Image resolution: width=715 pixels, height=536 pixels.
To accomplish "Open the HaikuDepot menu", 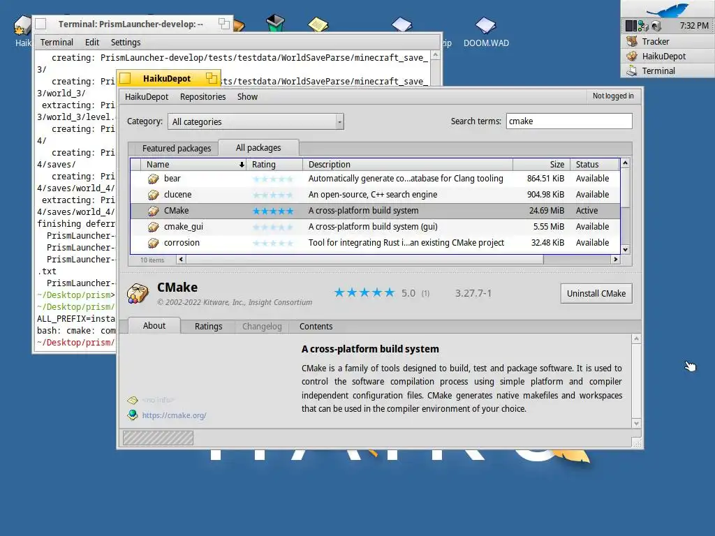I will click(147, 96).
